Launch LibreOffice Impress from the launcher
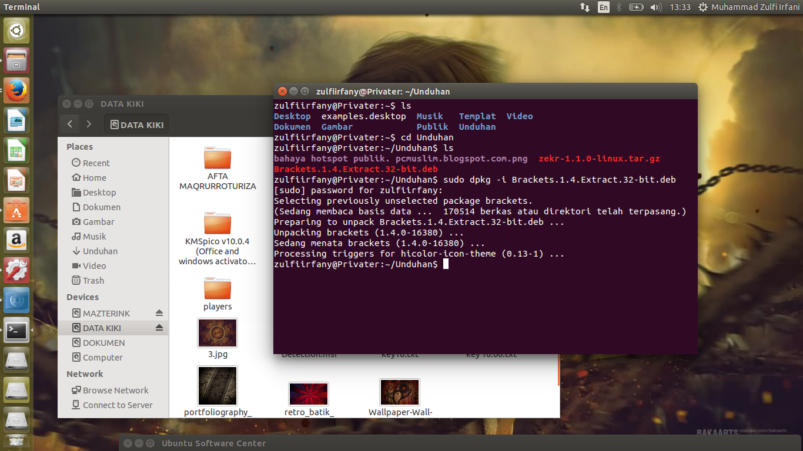The image size is (803, 451). (x=16, y=180)
